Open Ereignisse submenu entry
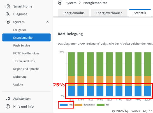 pos(20,30)
